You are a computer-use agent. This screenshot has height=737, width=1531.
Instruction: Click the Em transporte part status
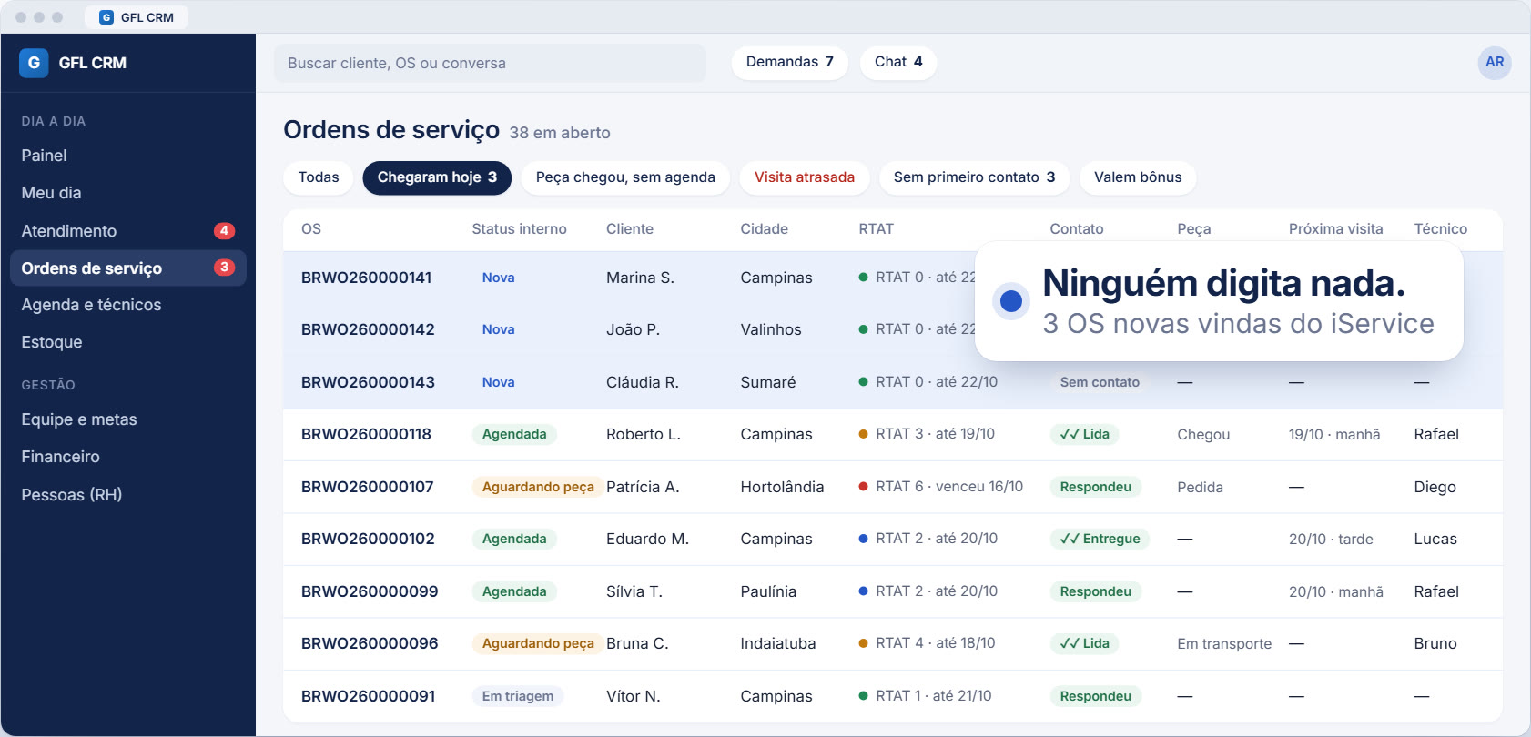[1224, 643]
